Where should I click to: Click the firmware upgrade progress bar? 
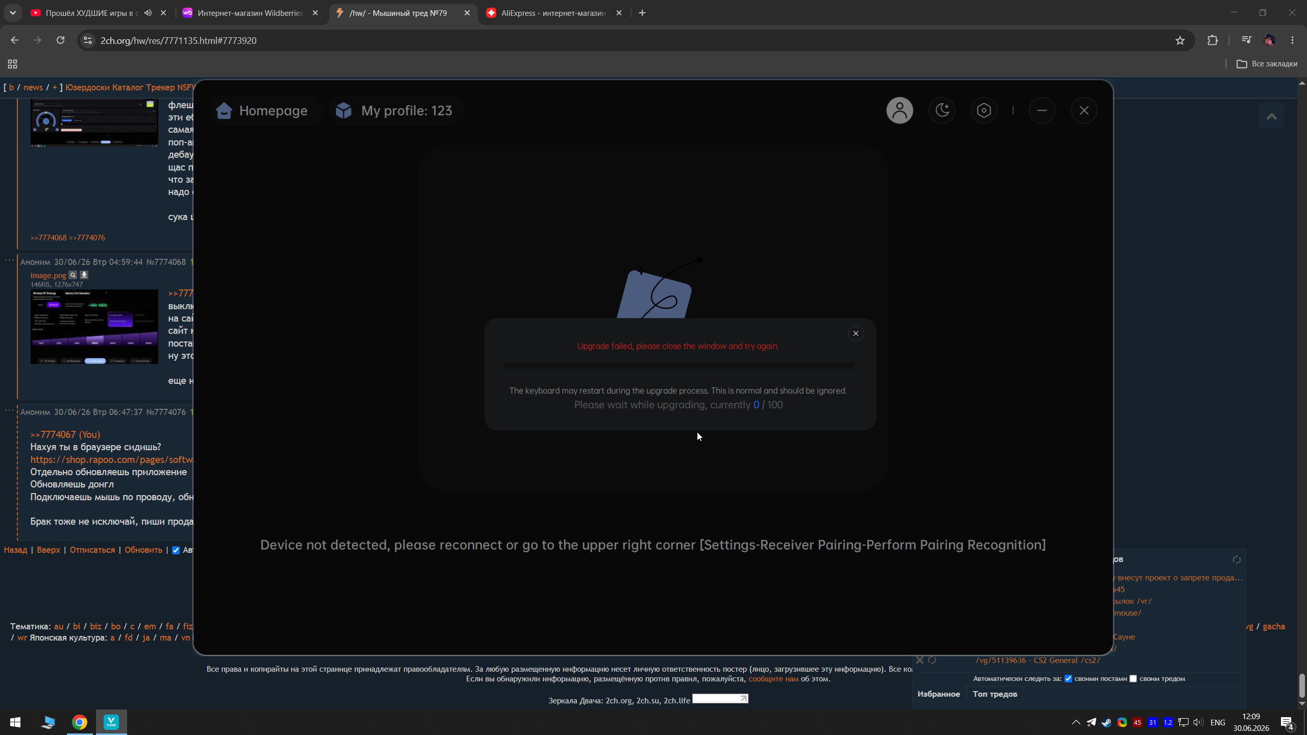678,366
